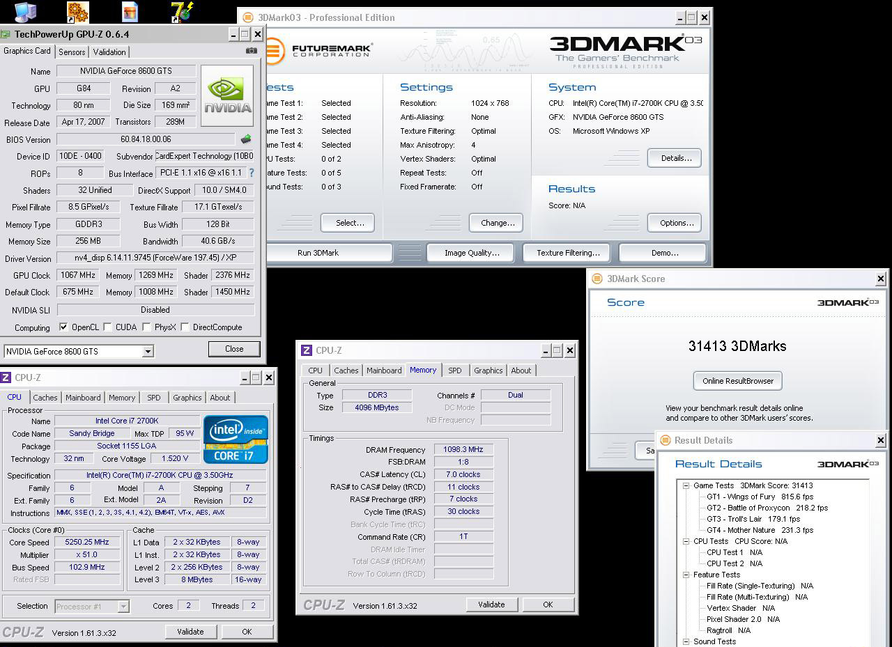Click the Online ResultBrowser button
This screenshot has width=892, height=647.
click(737, 381)
